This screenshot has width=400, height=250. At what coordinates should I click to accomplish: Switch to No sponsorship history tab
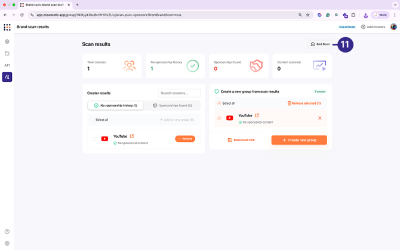coord(116,105)
